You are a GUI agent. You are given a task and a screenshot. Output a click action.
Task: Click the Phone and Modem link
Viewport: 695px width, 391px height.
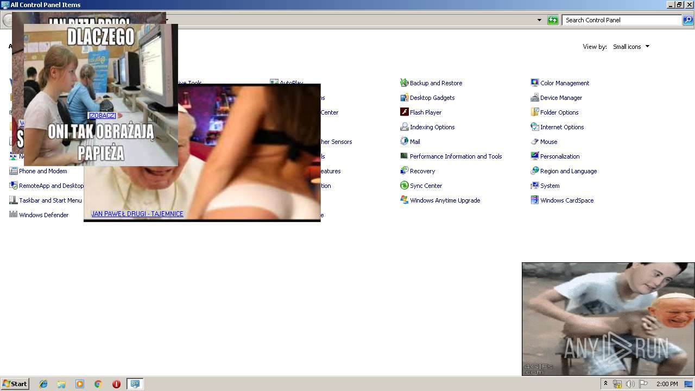pyautogui.click(x=43, y=171)
